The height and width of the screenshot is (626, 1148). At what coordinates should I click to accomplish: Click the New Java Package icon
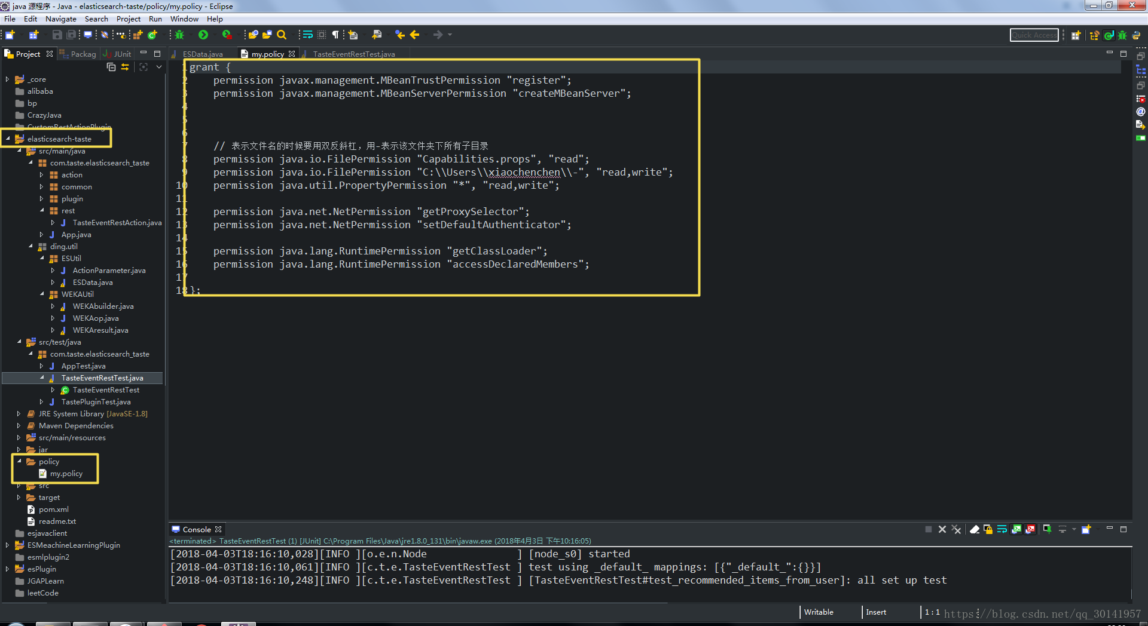(138, 35)
